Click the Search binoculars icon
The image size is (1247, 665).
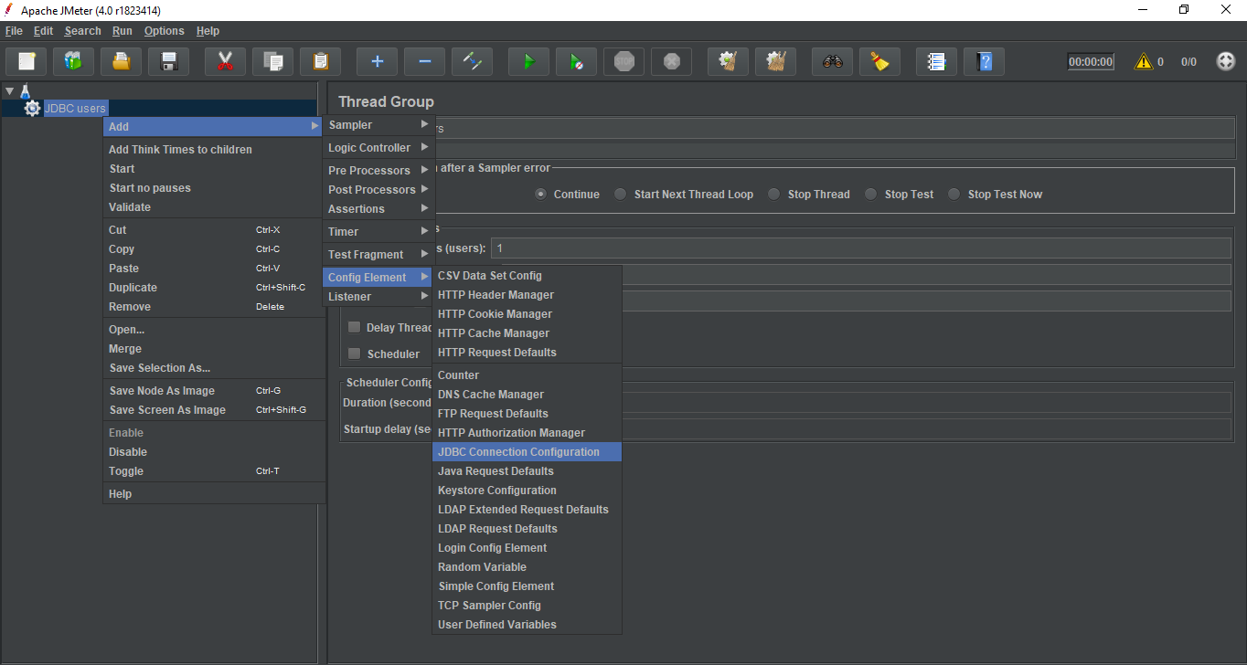(832, 62)
